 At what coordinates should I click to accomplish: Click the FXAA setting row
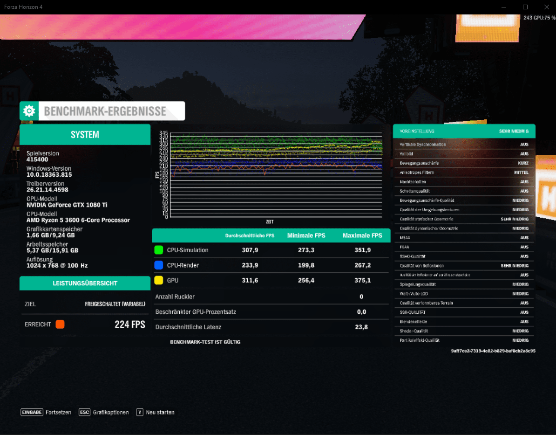click(x=464, y=247)
